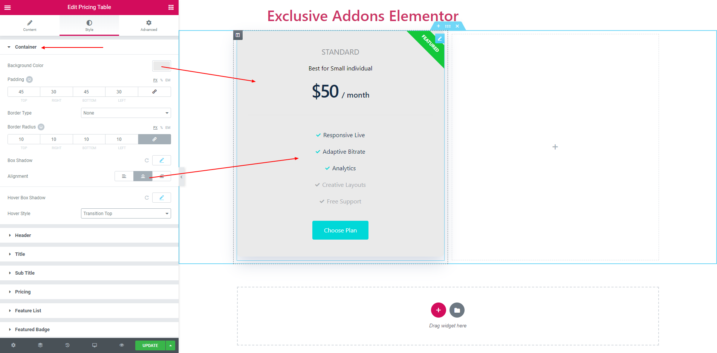Open the Background Color swatch
717x353 pixels.
pyautogui.click(x=162, y=66)
